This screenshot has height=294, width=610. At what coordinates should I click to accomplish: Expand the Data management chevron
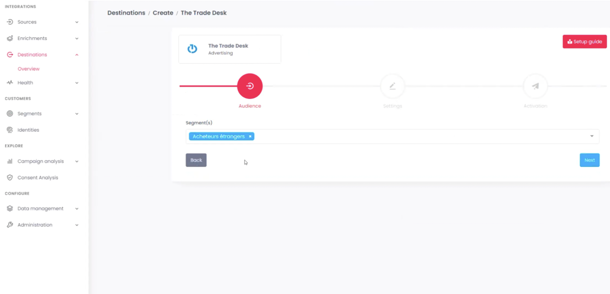tap(77, 209)
